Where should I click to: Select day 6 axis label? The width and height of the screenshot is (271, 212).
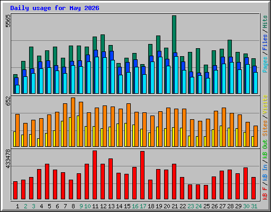[57, 206]
